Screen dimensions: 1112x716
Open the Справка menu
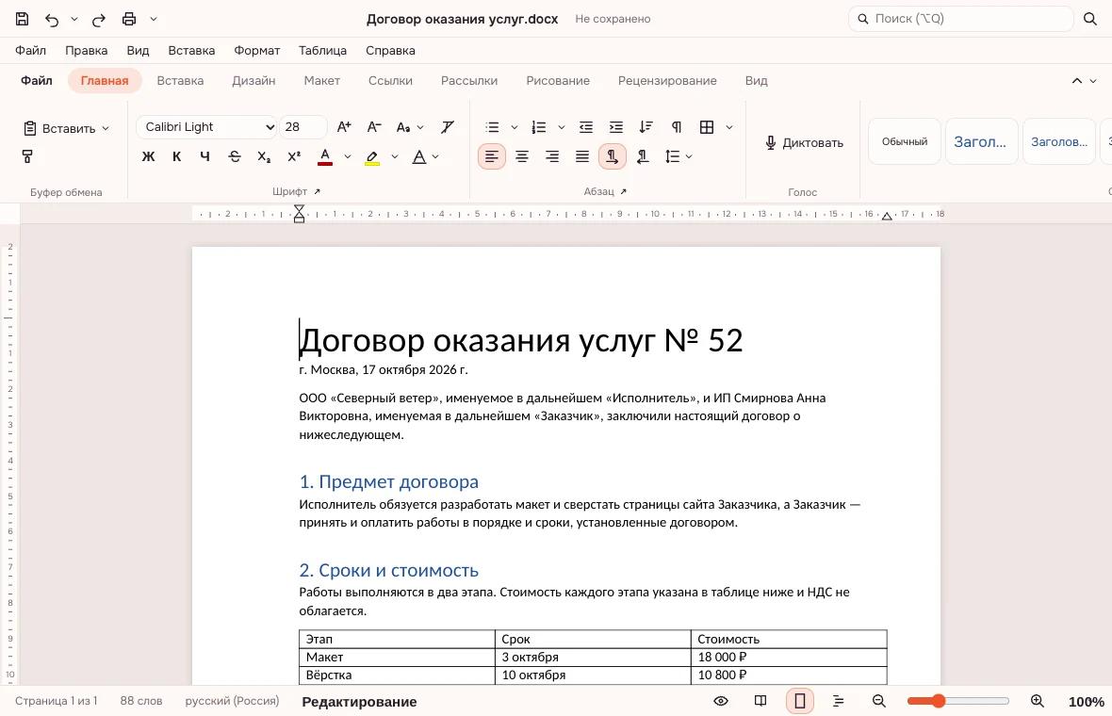[390, 50]
